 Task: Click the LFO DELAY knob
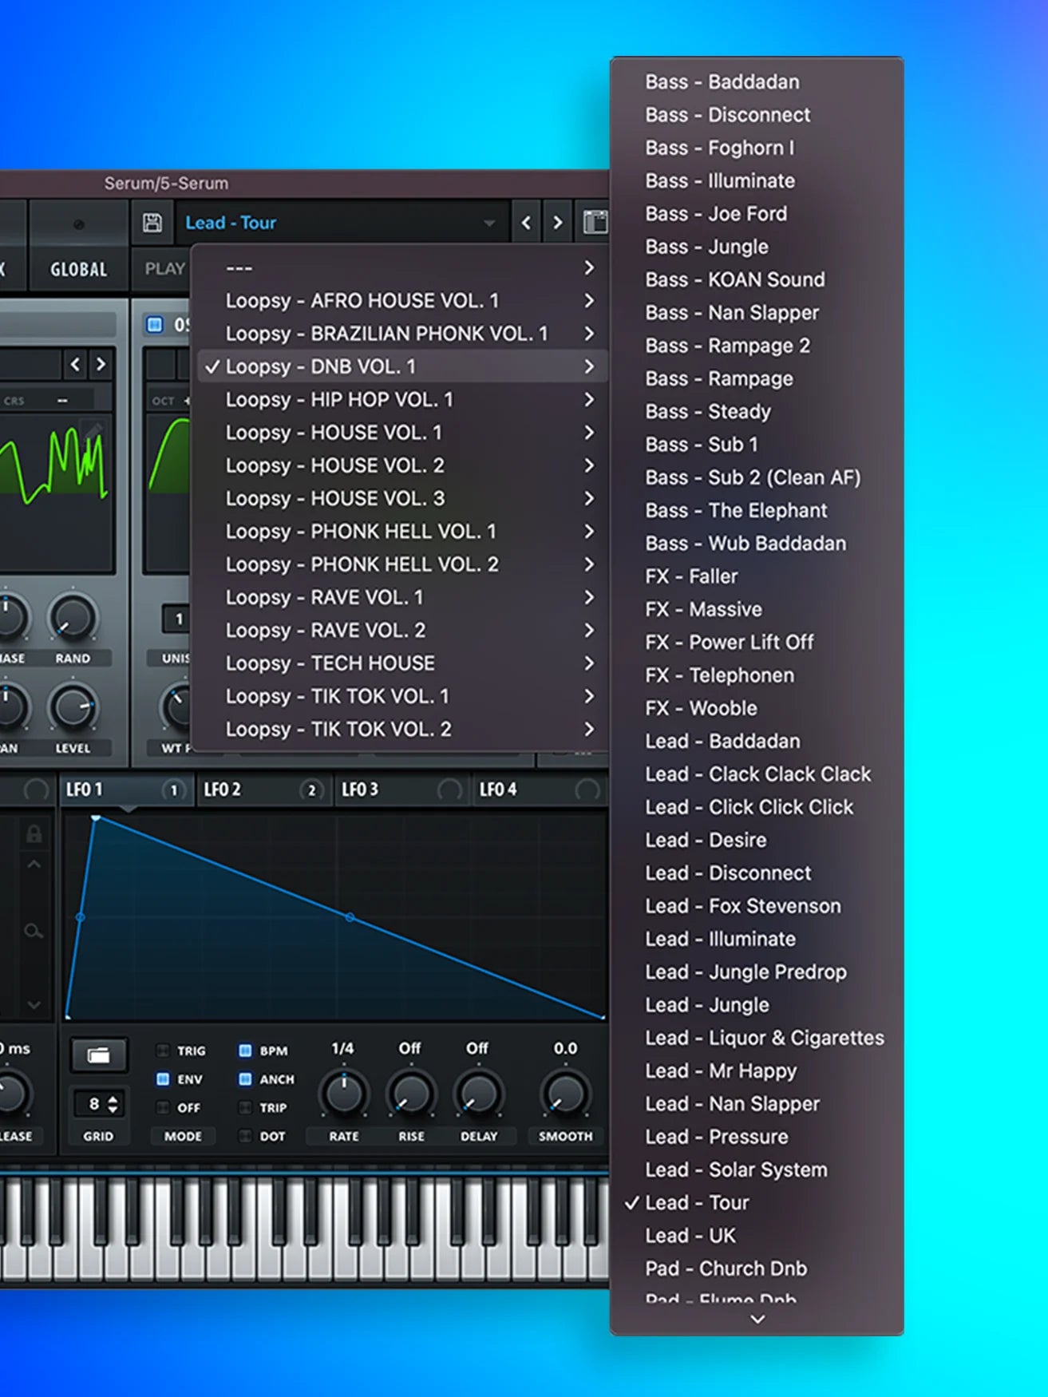point(478,1094)
